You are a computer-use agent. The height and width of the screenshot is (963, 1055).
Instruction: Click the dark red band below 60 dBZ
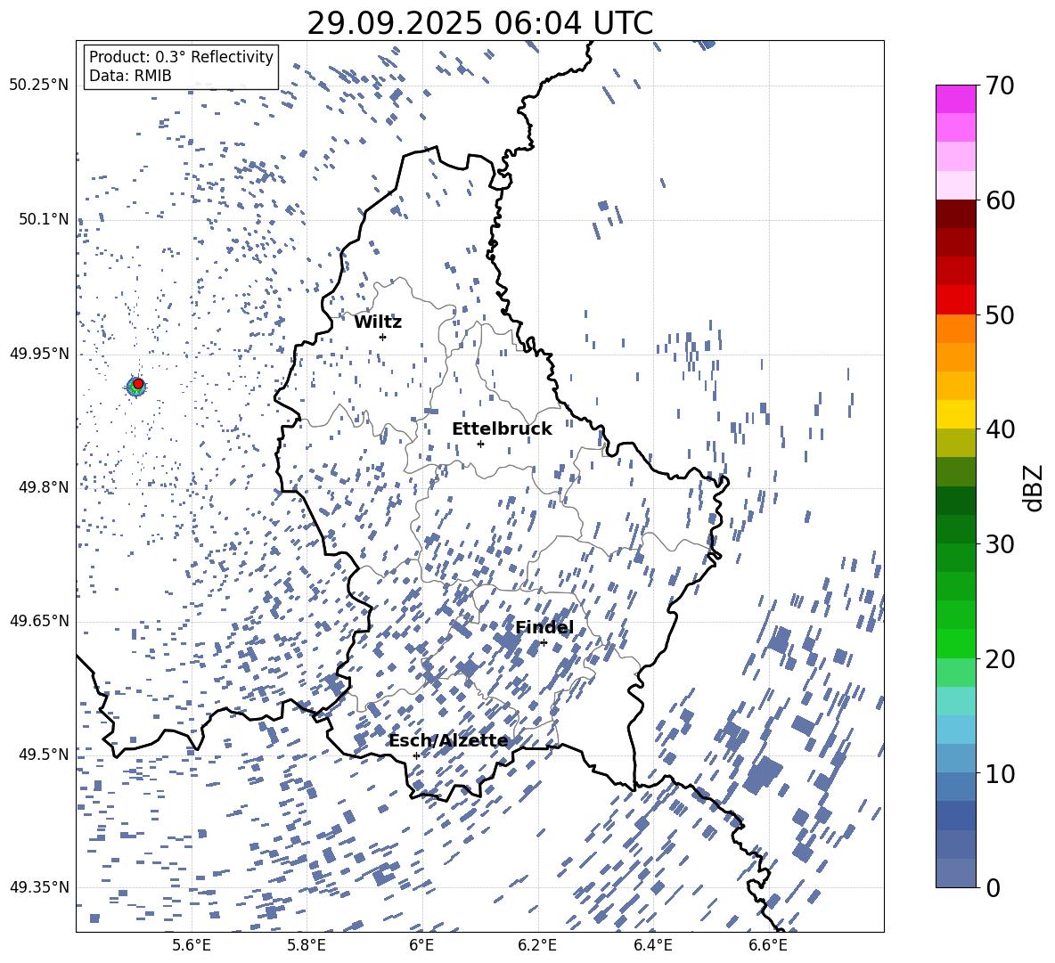pyautogui.click(x=955, y=214)
